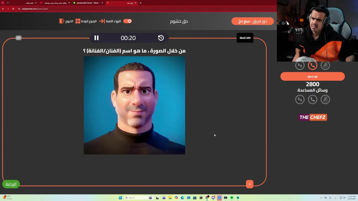Click the 00:20 timer readout

128,38
